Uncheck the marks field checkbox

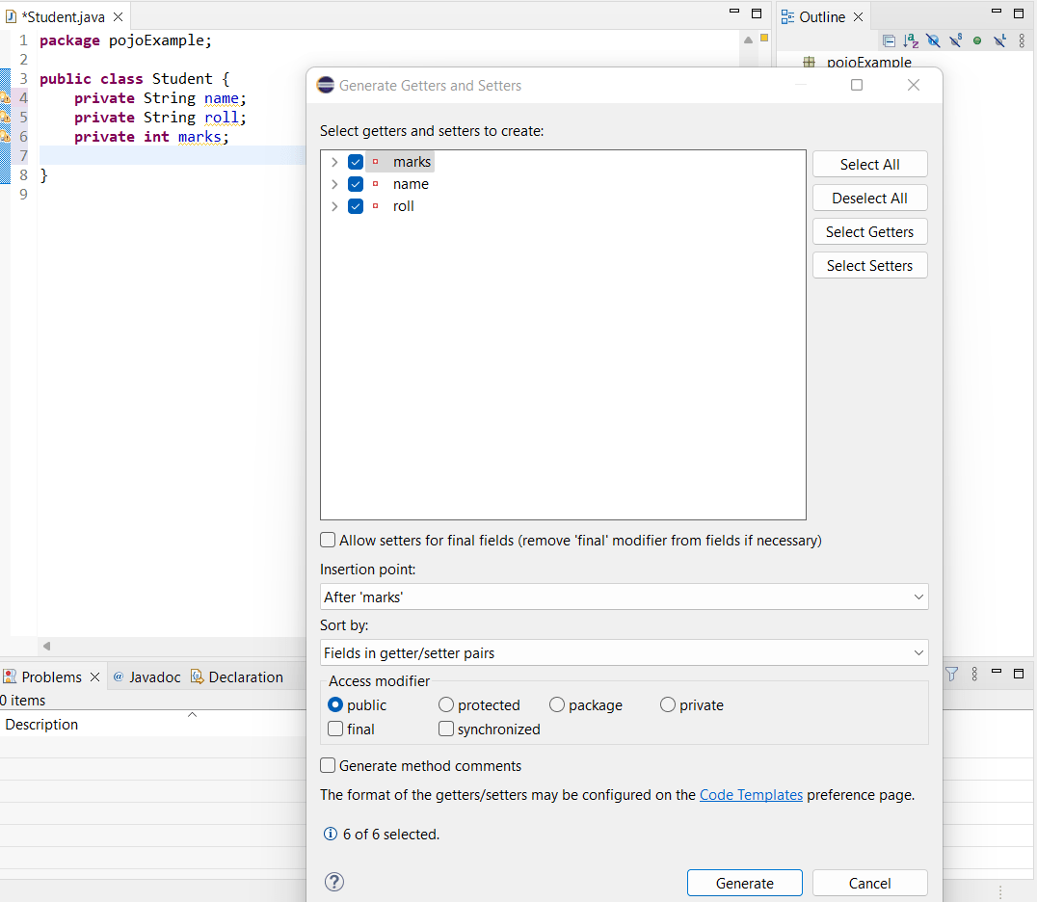(356, 161)
